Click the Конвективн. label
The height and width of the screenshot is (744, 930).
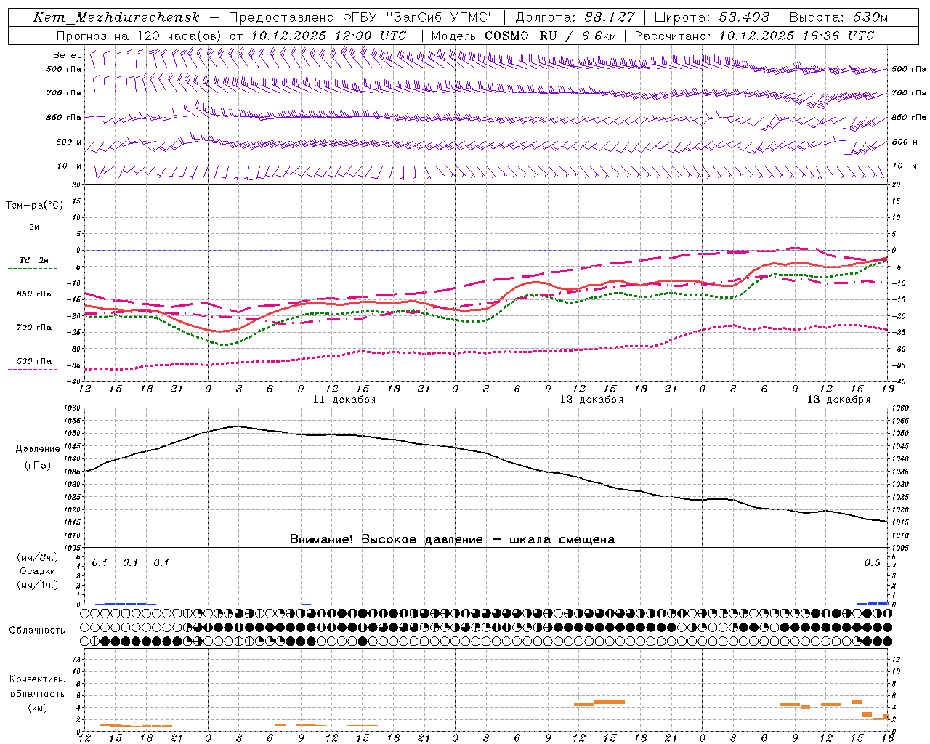[37, 679]
